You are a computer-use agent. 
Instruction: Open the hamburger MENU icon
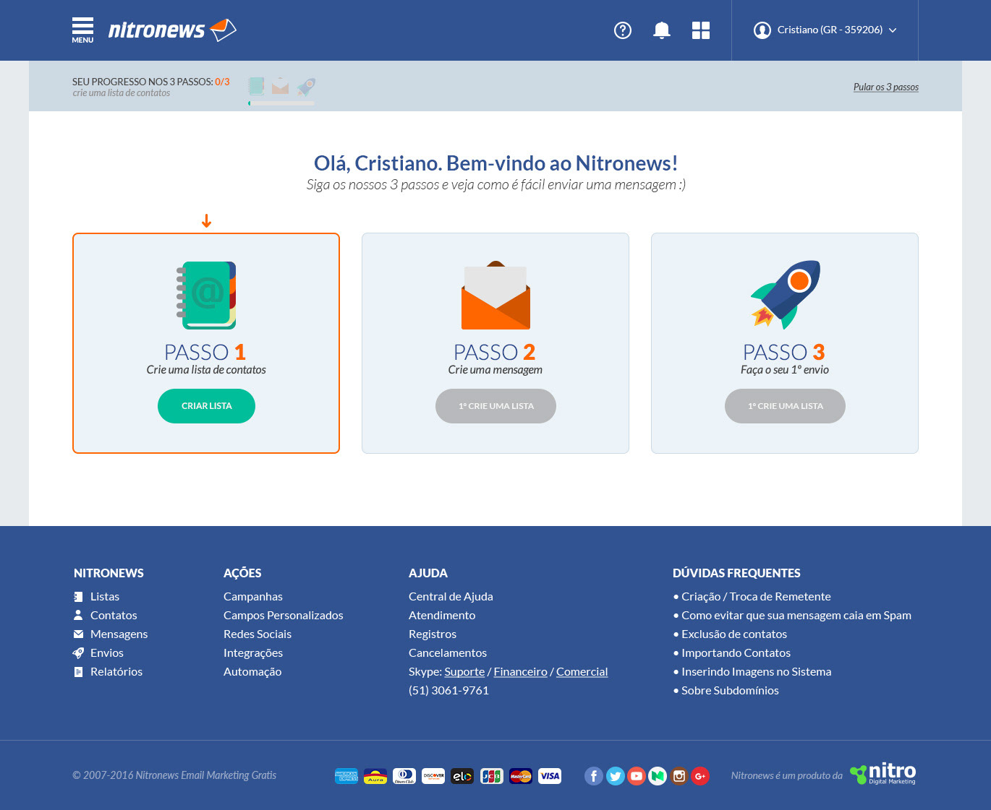(x=82, y=30)
